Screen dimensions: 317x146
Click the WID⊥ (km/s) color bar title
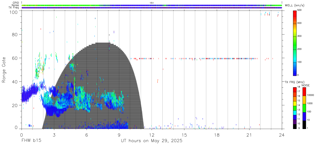(x=295, y=5)
